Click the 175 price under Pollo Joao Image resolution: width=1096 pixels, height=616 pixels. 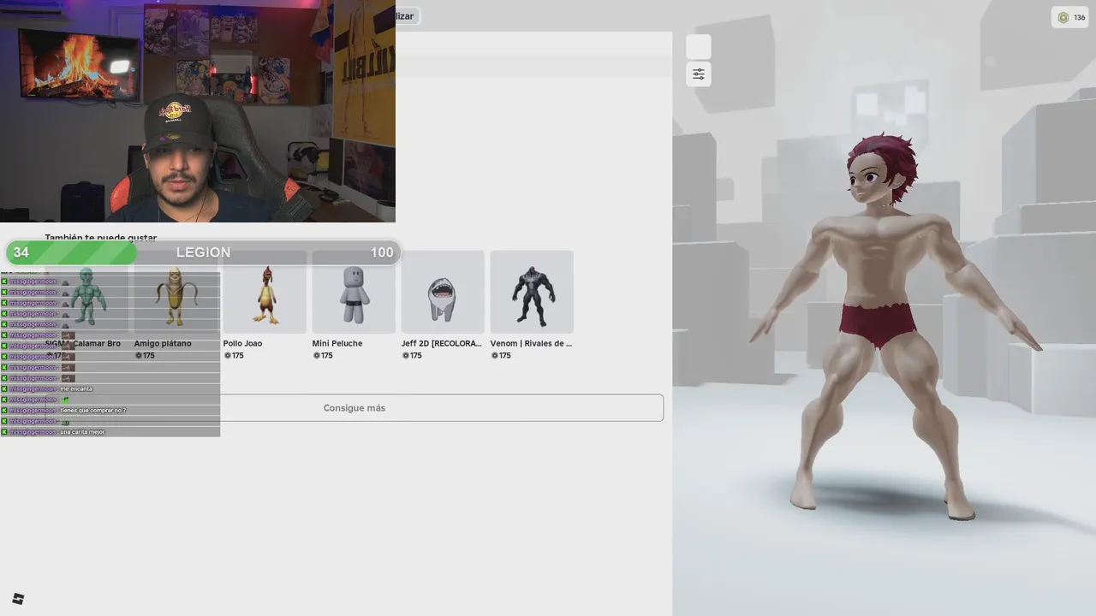[x=234, y=355]
